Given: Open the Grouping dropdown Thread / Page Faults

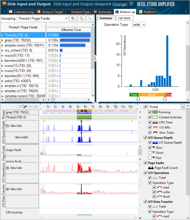Looking at the screenshot, I should click(x=42, y=18).
